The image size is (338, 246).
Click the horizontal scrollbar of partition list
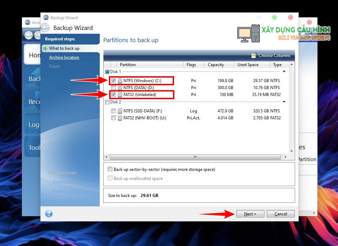point(195,157)
